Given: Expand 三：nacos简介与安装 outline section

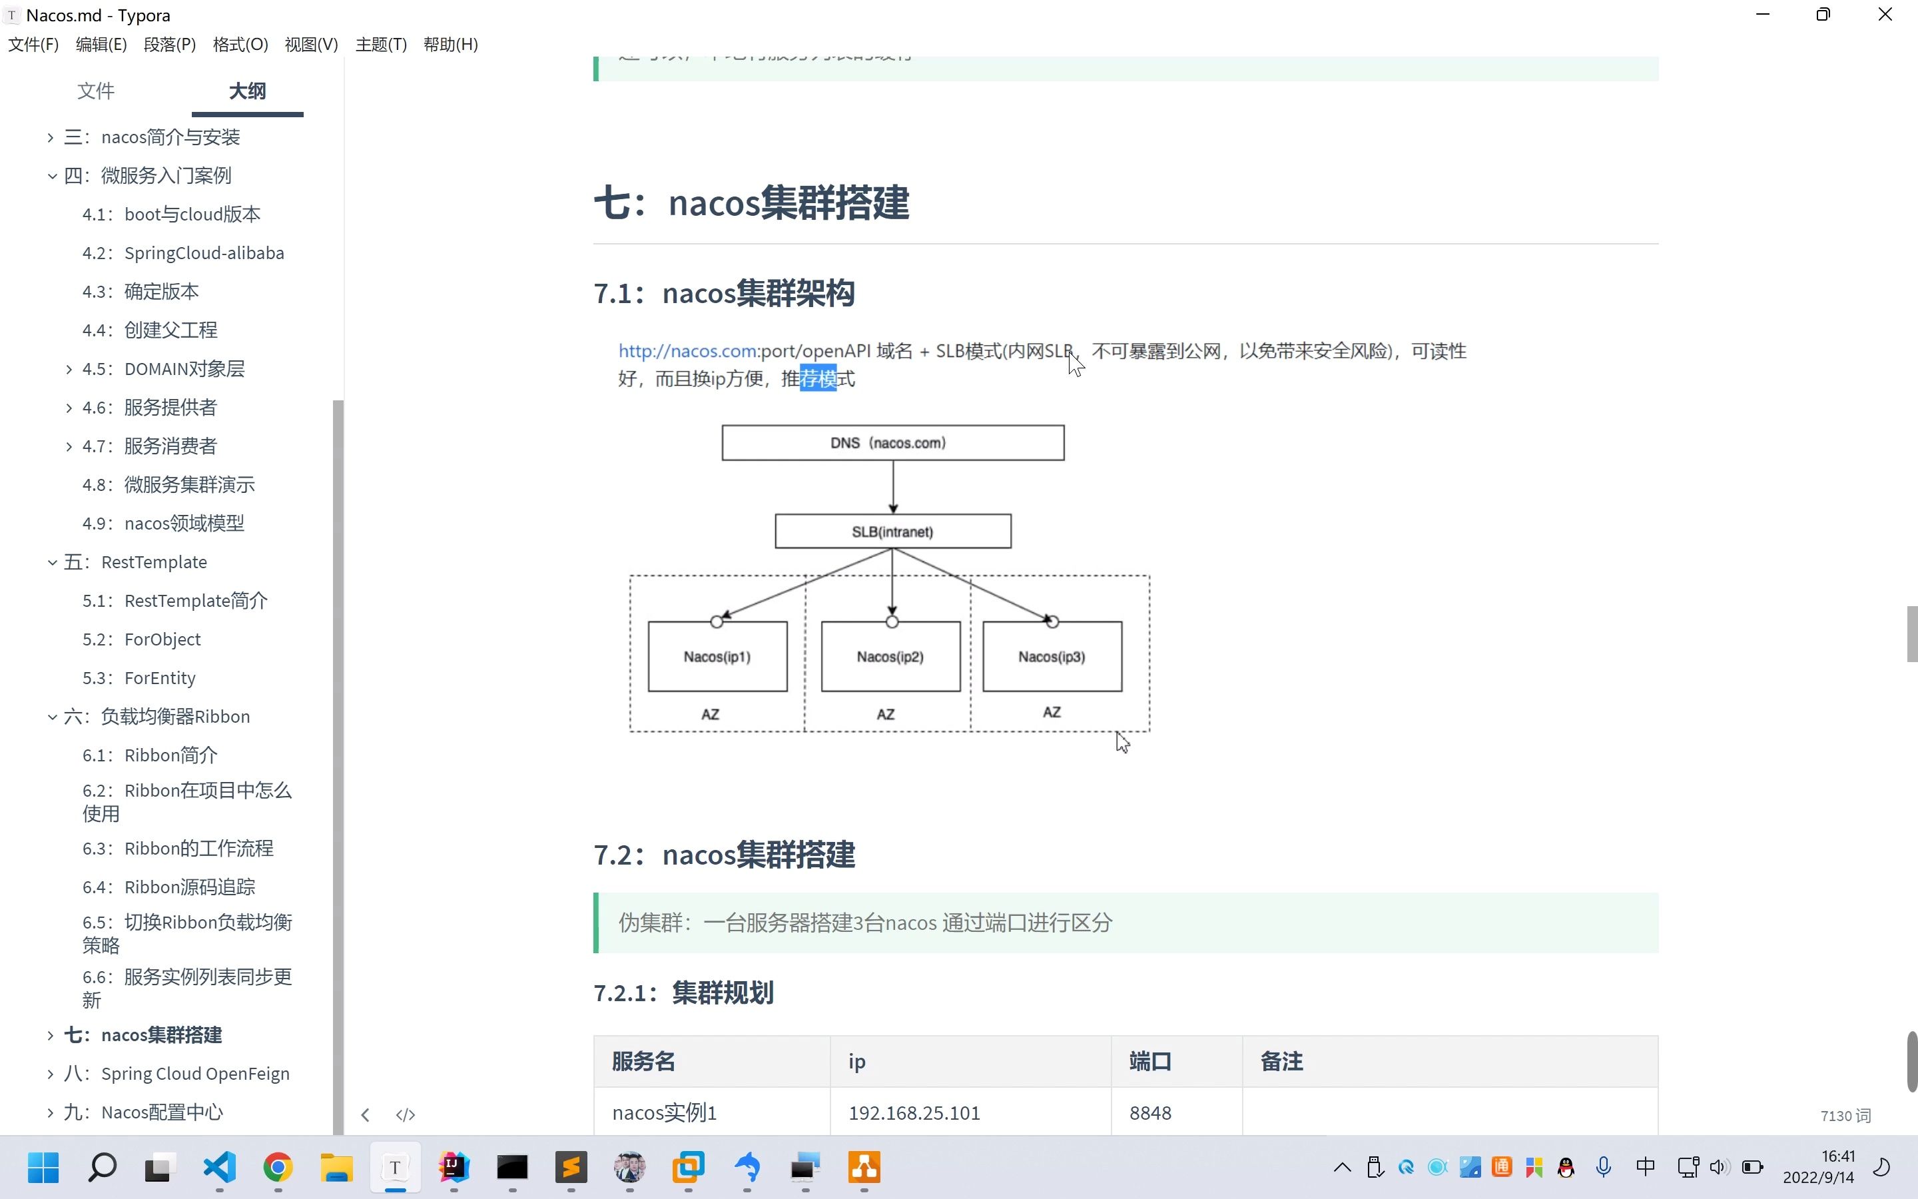Looking at the screenshot, I should coord(50,137).
